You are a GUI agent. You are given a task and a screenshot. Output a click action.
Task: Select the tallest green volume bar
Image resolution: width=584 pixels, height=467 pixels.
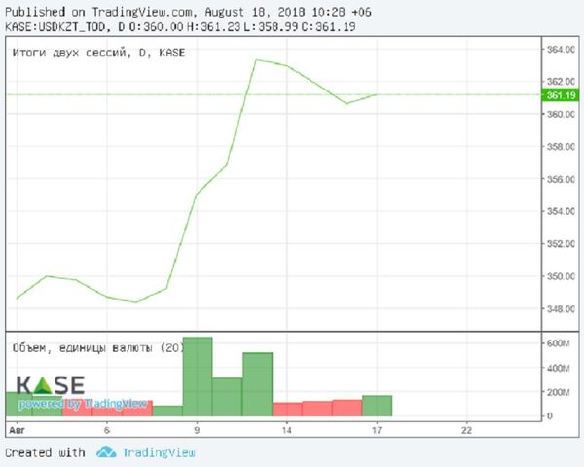(x=198, y=379)
